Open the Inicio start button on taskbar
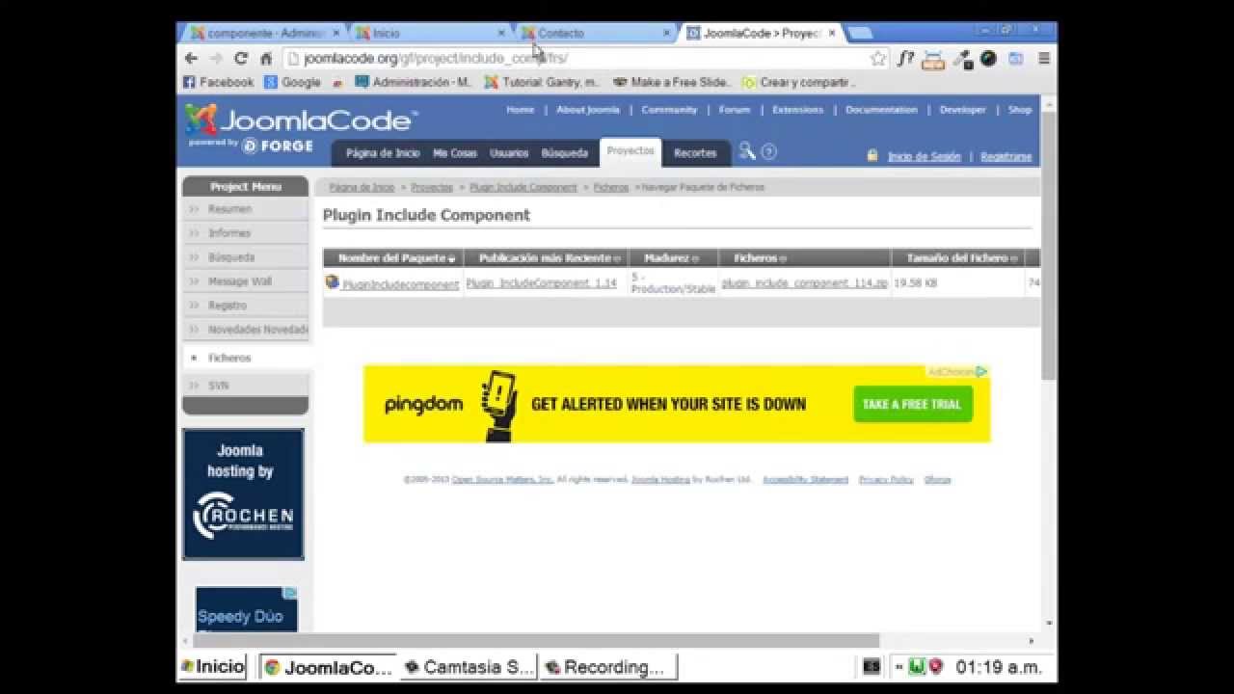Screen dimensions: 1234x694 click(x=213, y=666)
